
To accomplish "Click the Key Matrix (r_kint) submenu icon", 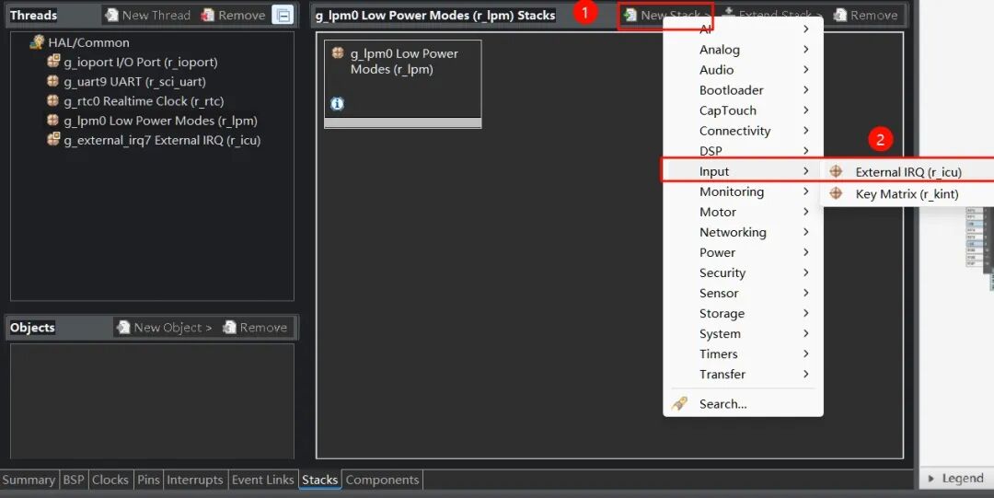I will click(x=836, y=193).
